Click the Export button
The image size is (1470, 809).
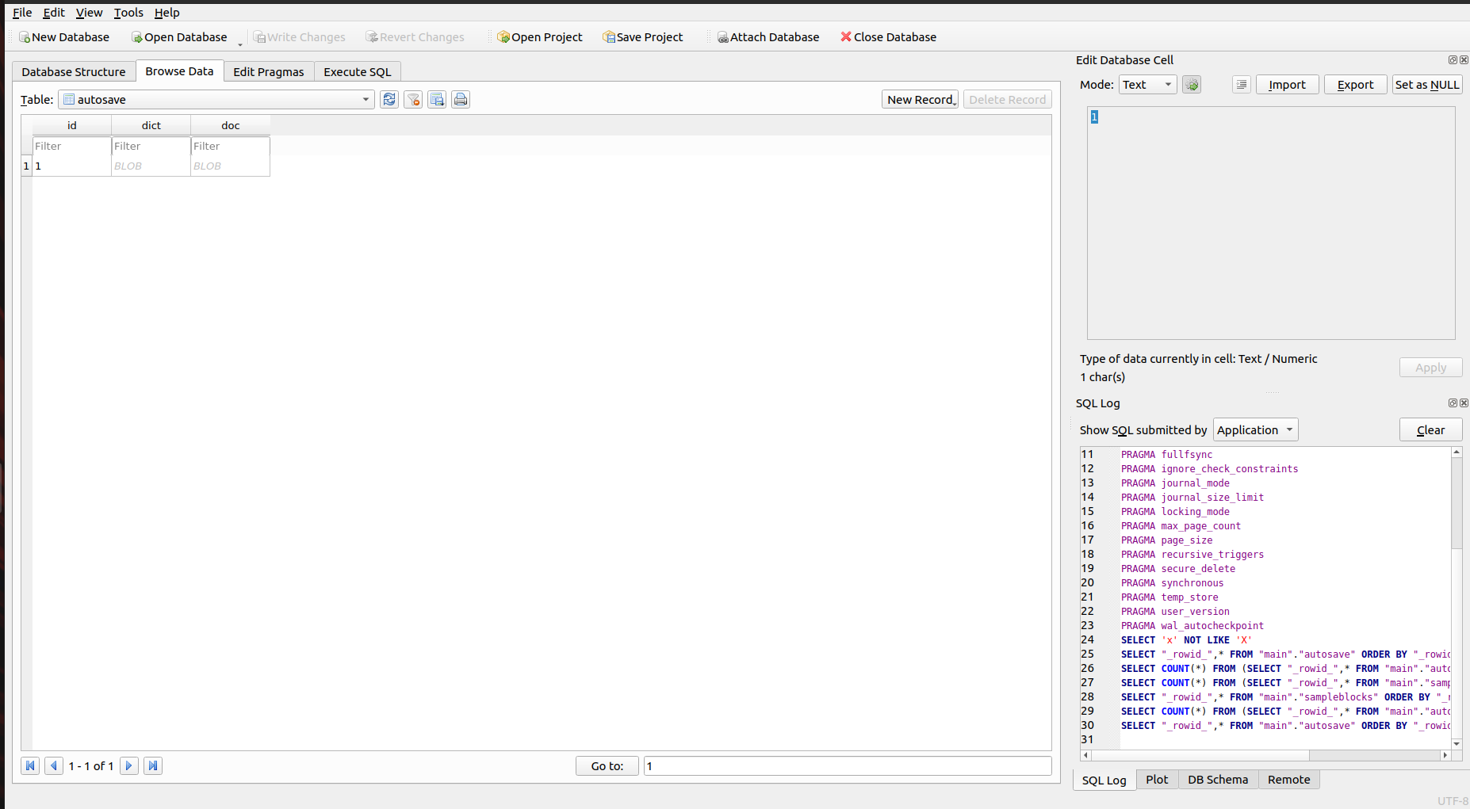click(1356, 84)
